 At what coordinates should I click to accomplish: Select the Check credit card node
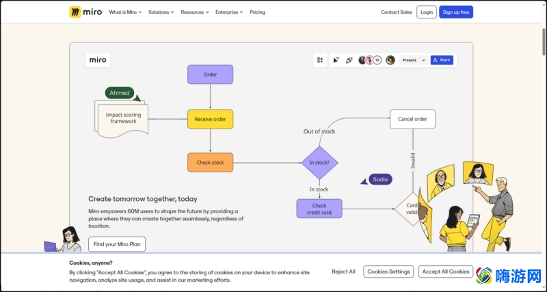(x=319, y=209)
